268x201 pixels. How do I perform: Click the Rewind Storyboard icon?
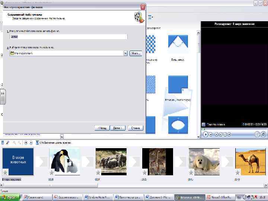point(26,143)
